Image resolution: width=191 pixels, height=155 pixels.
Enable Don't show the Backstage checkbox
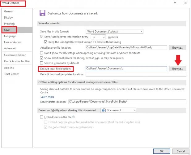point(41,53)
